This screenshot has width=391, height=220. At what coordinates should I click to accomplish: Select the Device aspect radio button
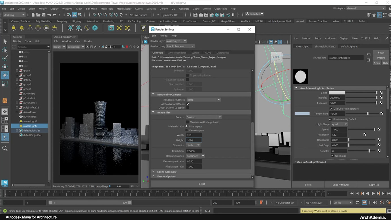186,130
